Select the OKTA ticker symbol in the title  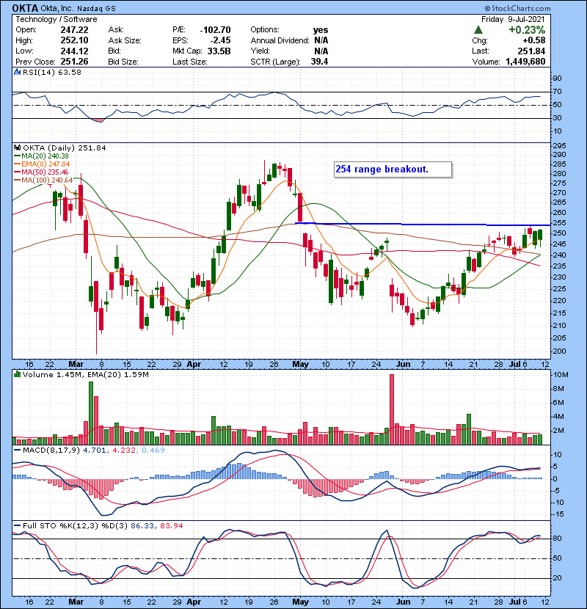[25, 8]
